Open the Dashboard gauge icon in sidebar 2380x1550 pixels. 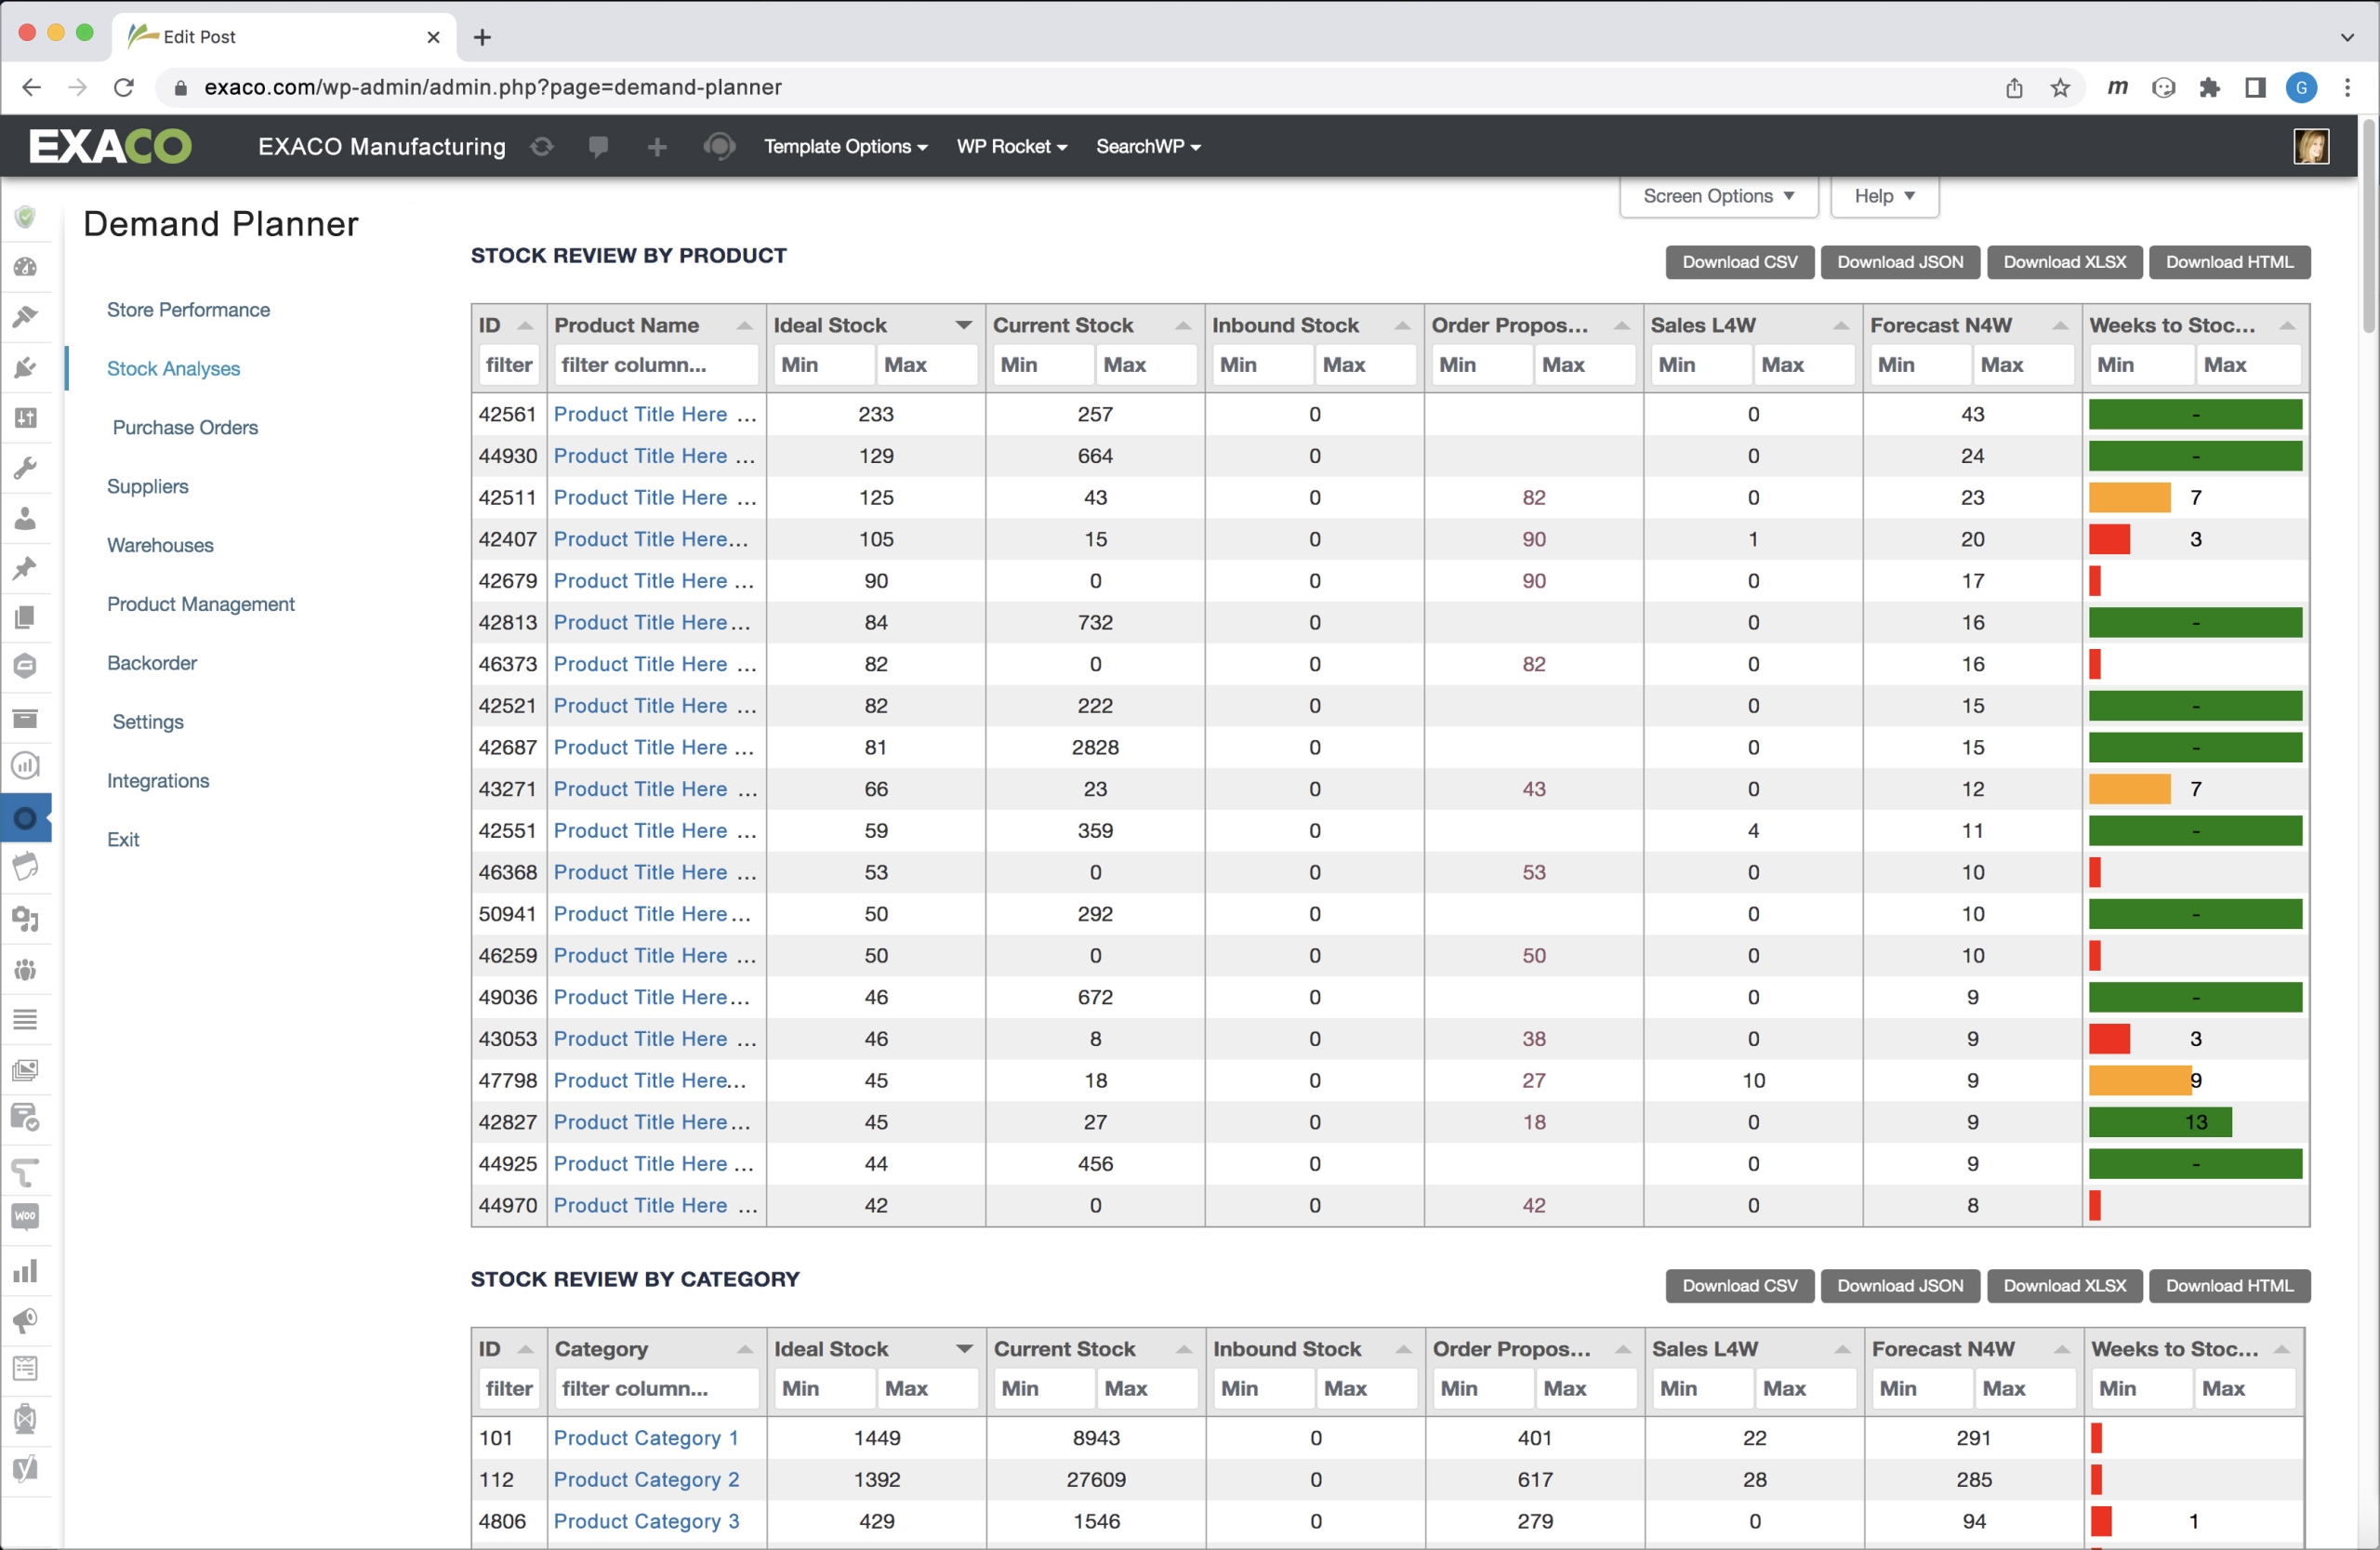pos(25,267)
